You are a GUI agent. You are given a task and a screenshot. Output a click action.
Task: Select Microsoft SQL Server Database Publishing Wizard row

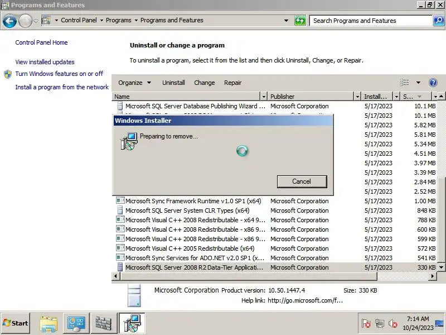(x=275, y=106)
